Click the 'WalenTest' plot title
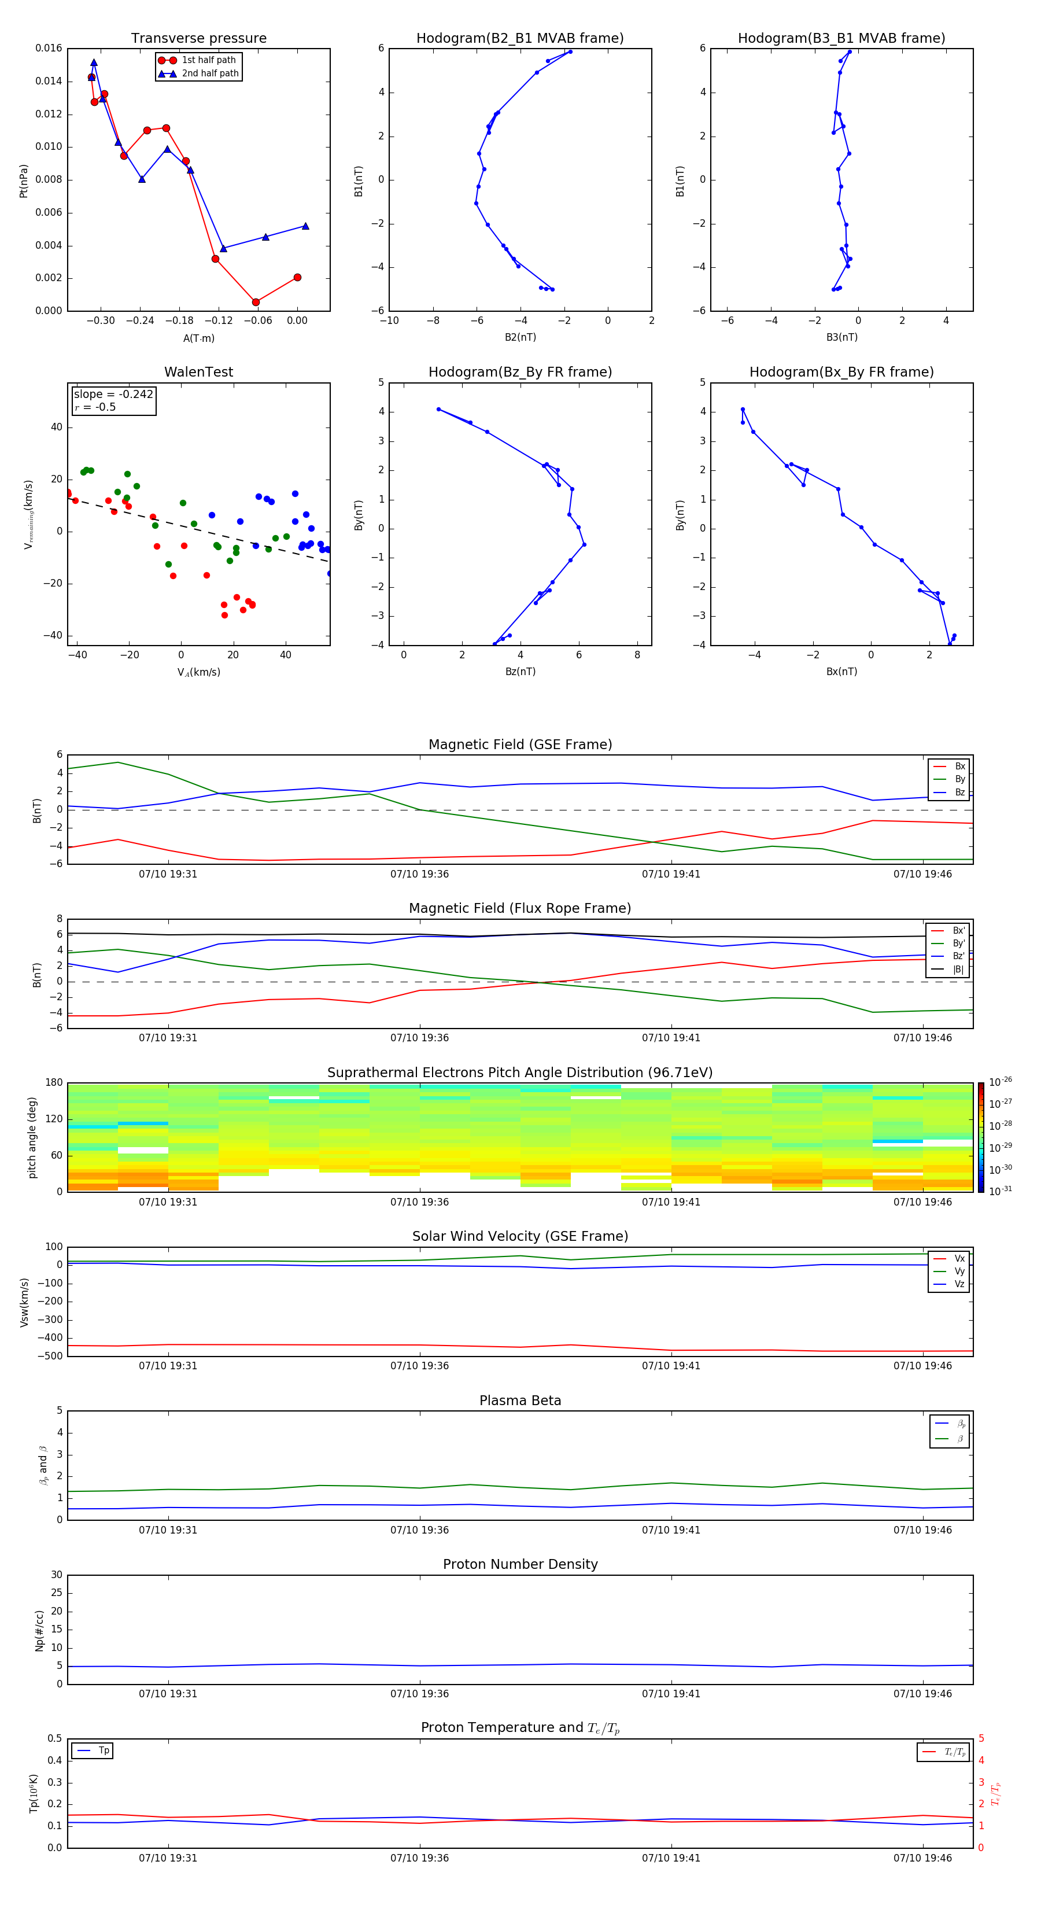 (x=198, y=372)
